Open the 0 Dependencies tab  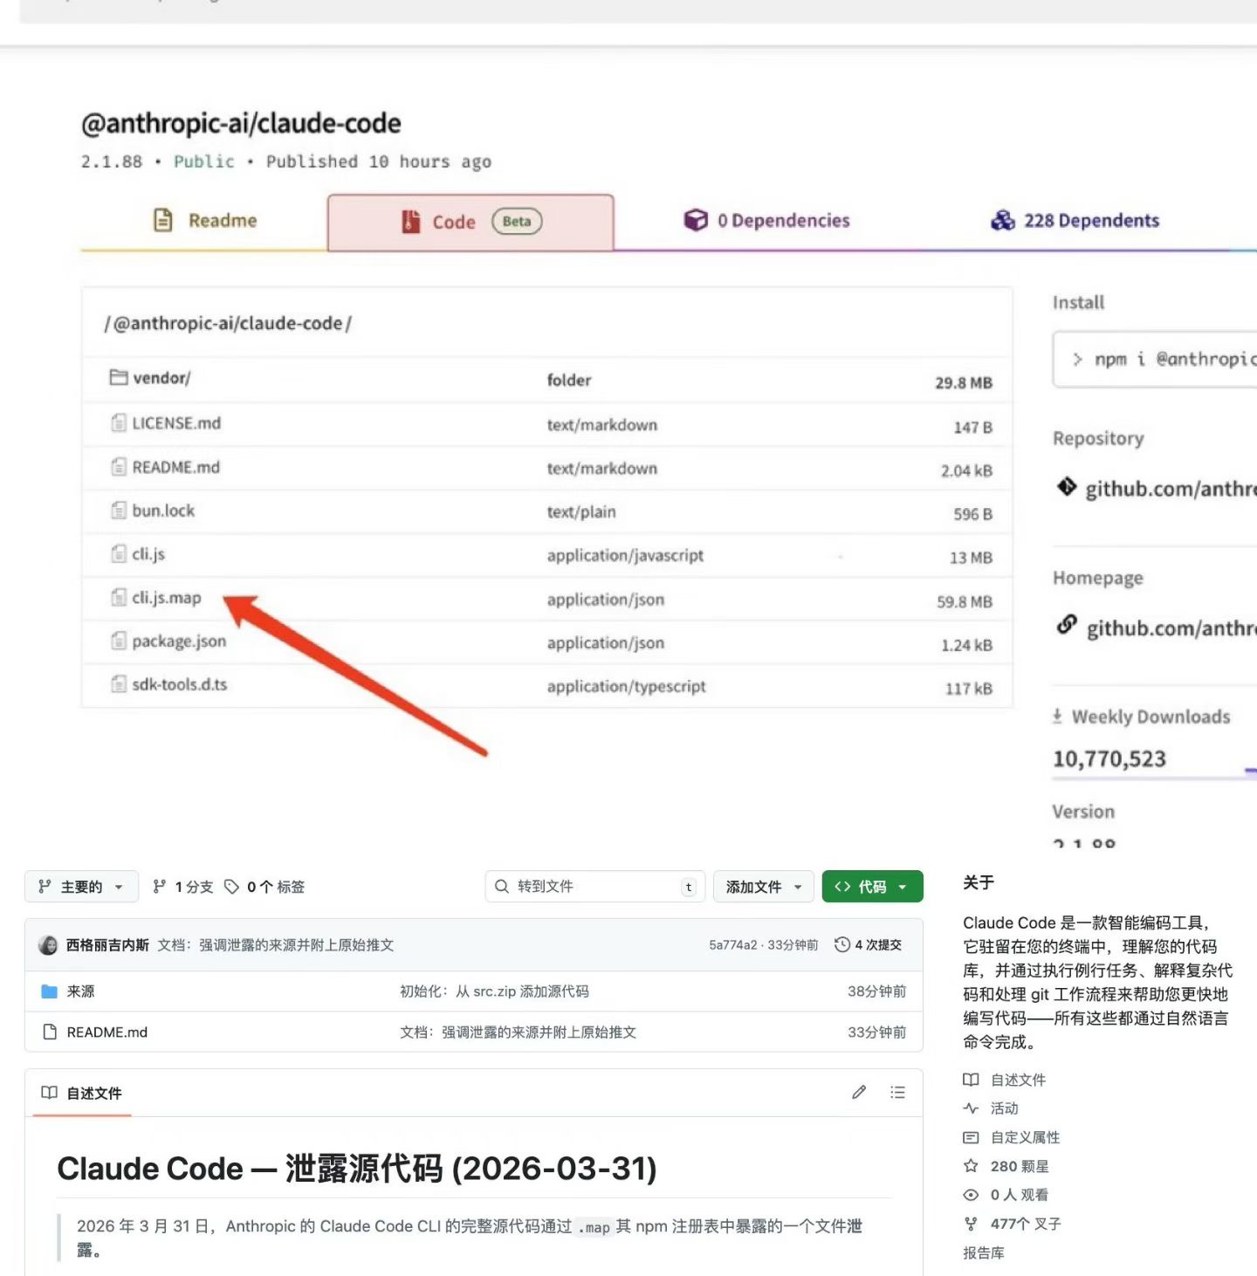pos(766,221)
